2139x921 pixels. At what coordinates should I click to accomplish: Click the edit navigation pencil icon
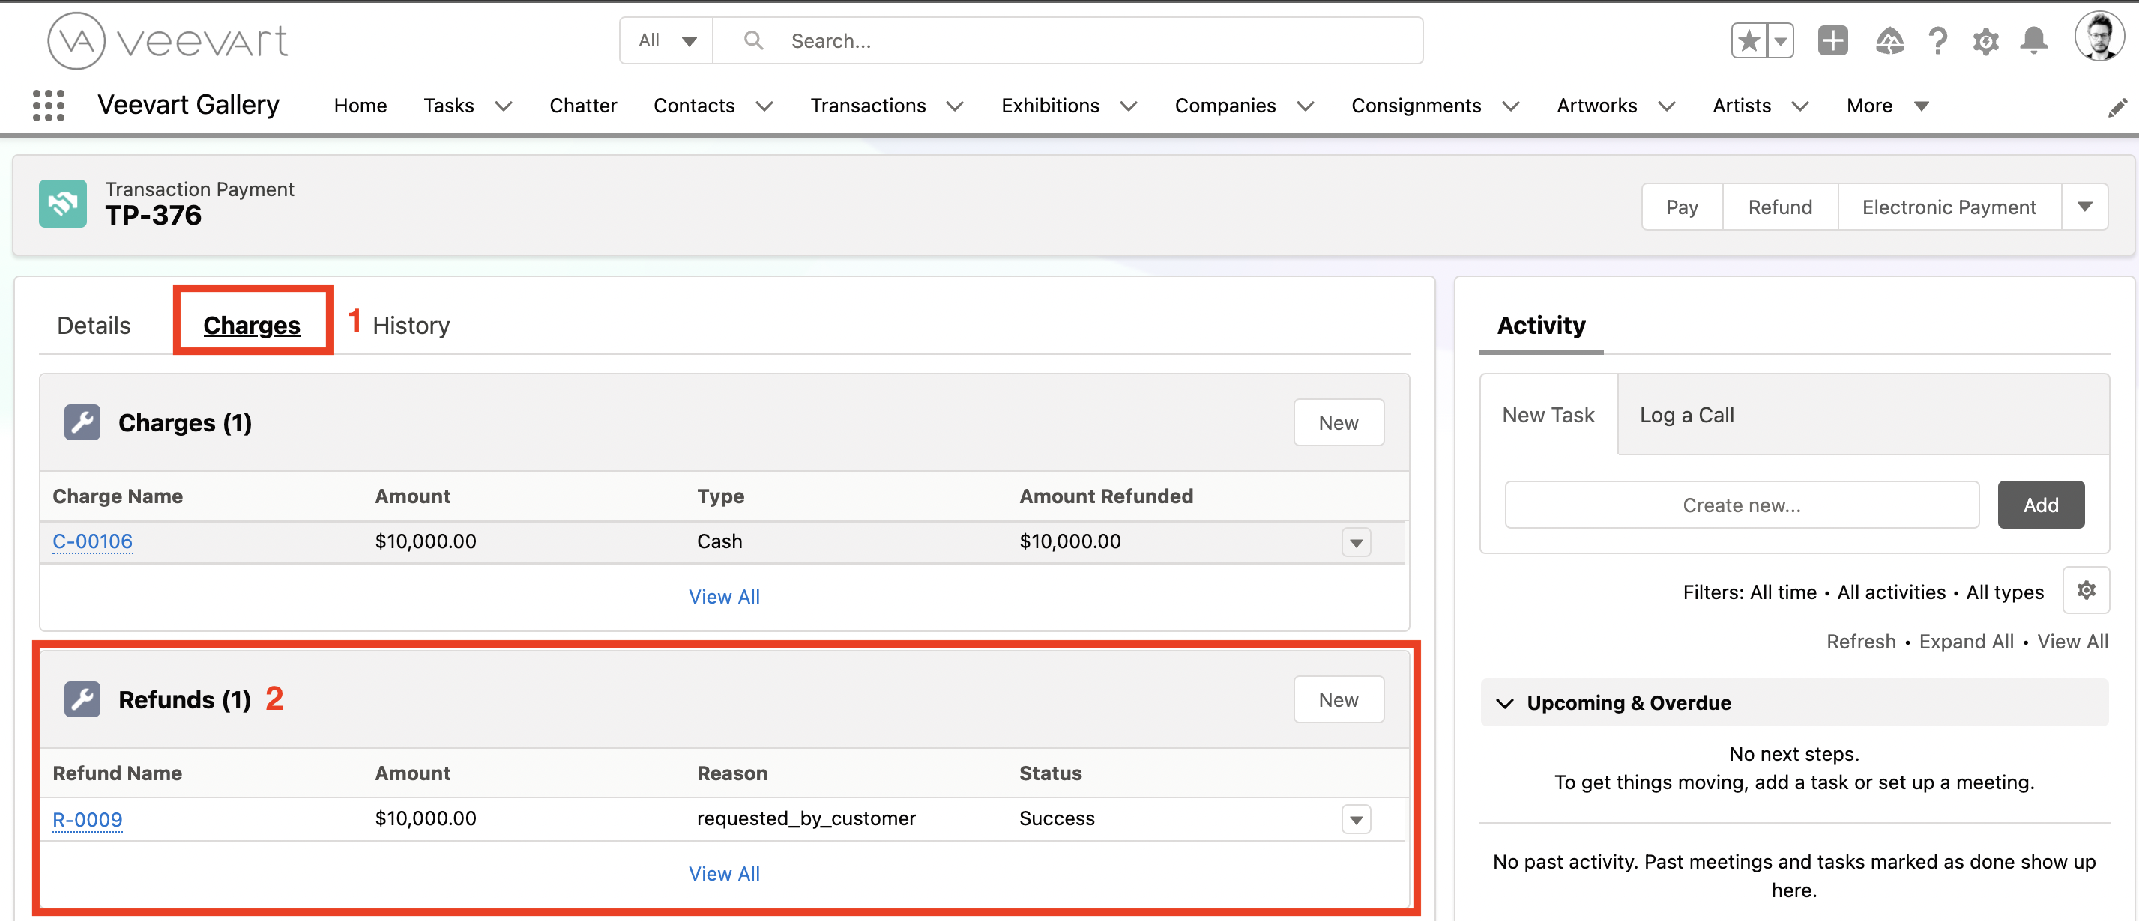click(x=2117, y=107)
